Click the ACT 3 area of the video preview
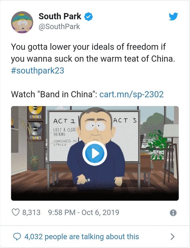This screenshot has width=190, height=248. [x=125, y=121]
